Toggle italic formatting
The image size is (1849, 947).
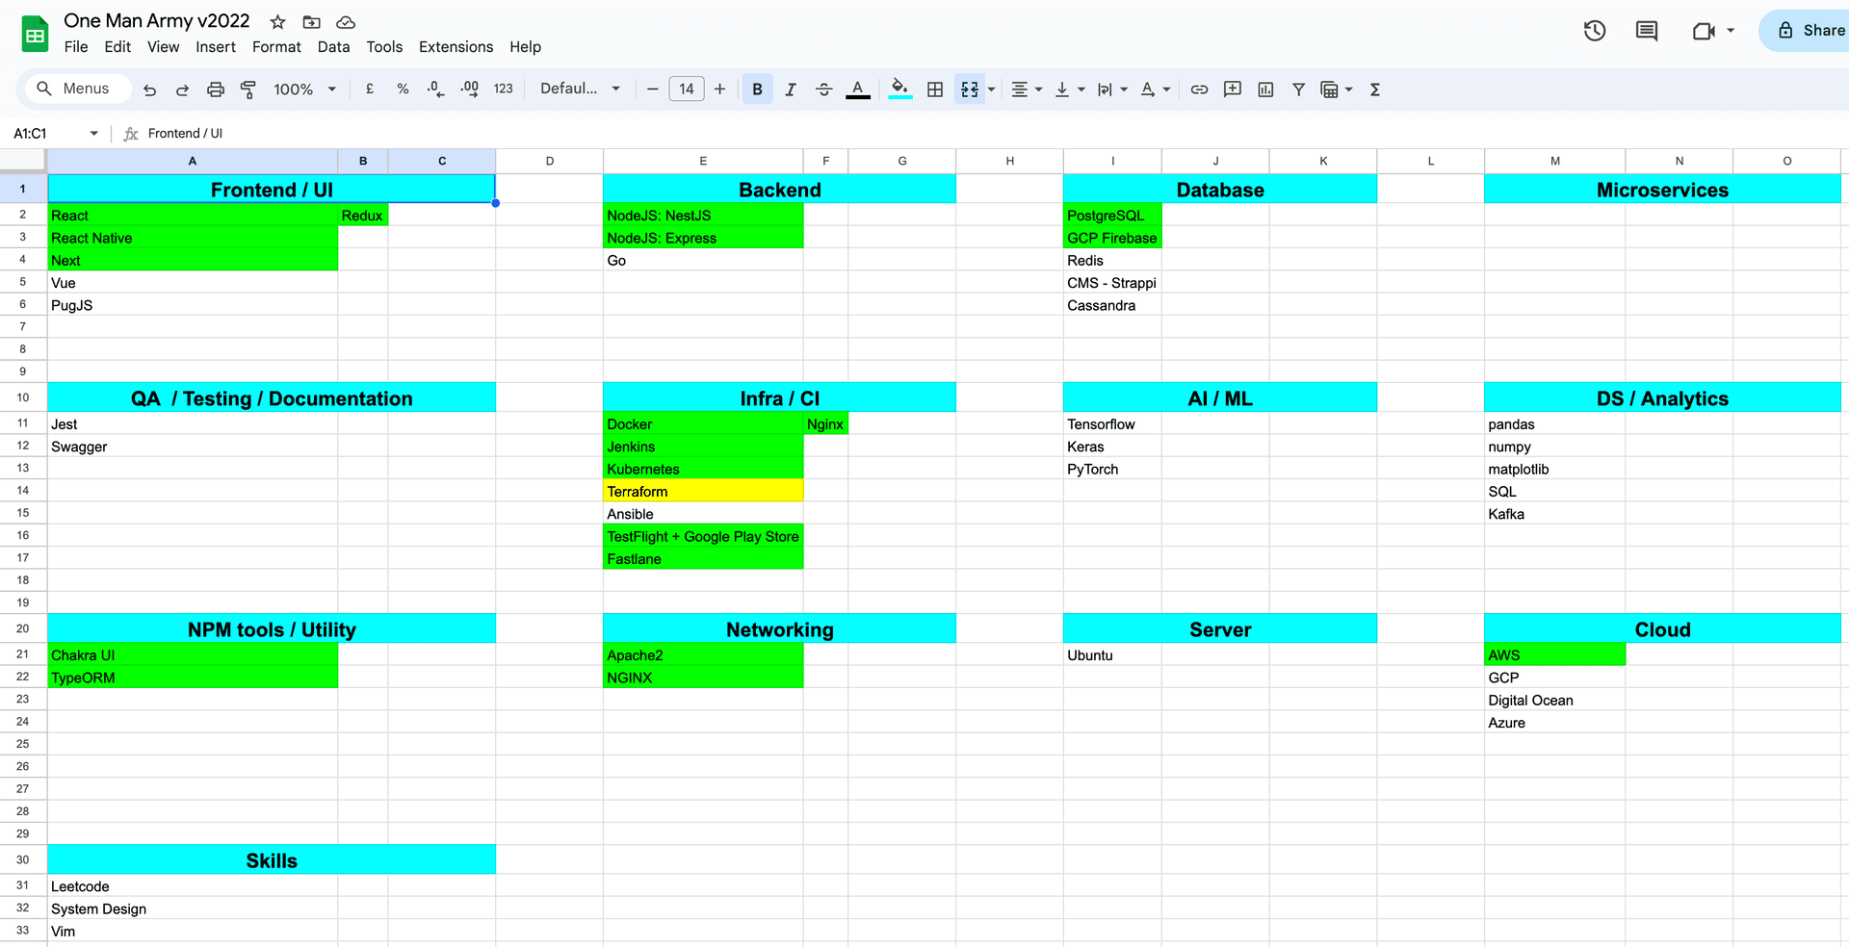point(791,89)
